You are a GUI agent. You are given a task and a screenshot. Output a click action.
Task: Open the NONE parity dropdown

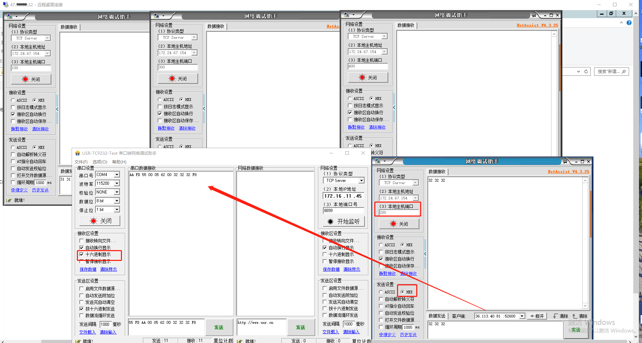click(x=117, y=192)
